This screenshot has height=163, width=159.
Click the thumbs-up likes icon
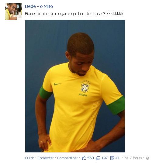tap(84, 158)
